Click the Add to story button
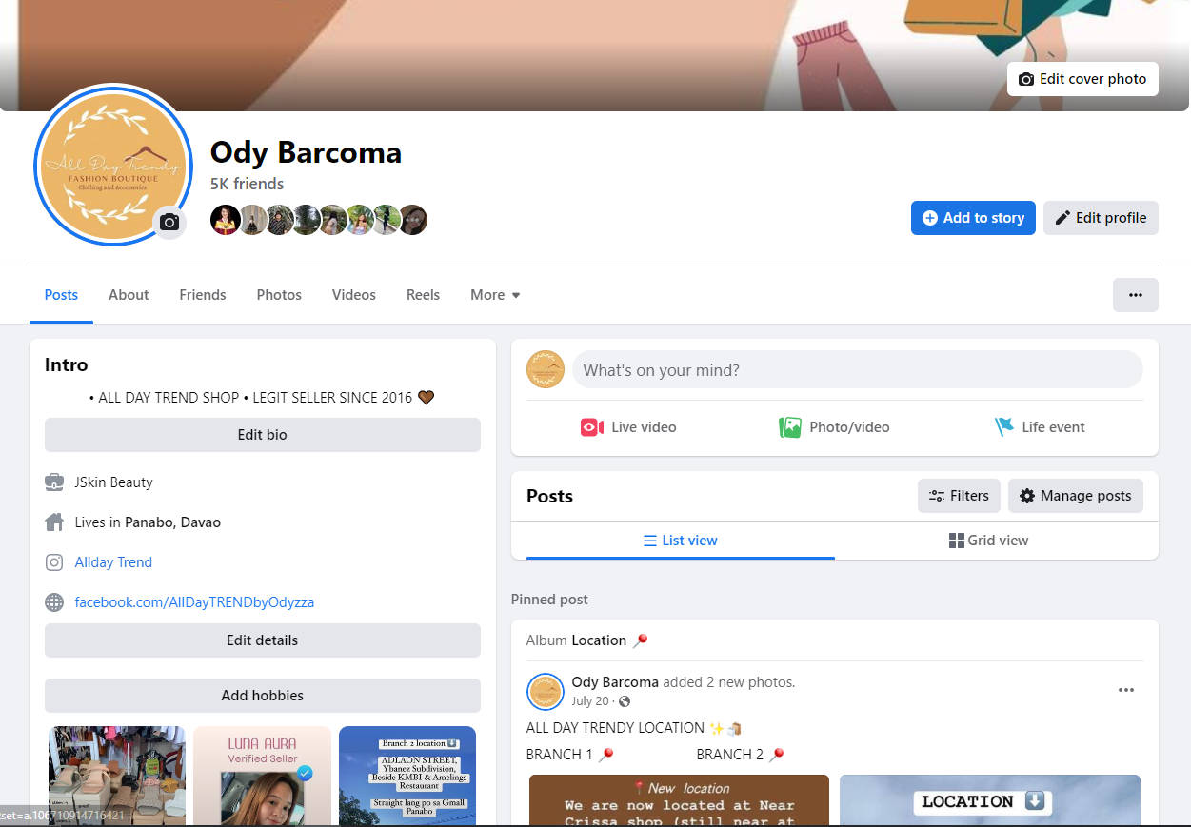Image resolution: width=1191 pixels, height=827 pixels. 973,218
